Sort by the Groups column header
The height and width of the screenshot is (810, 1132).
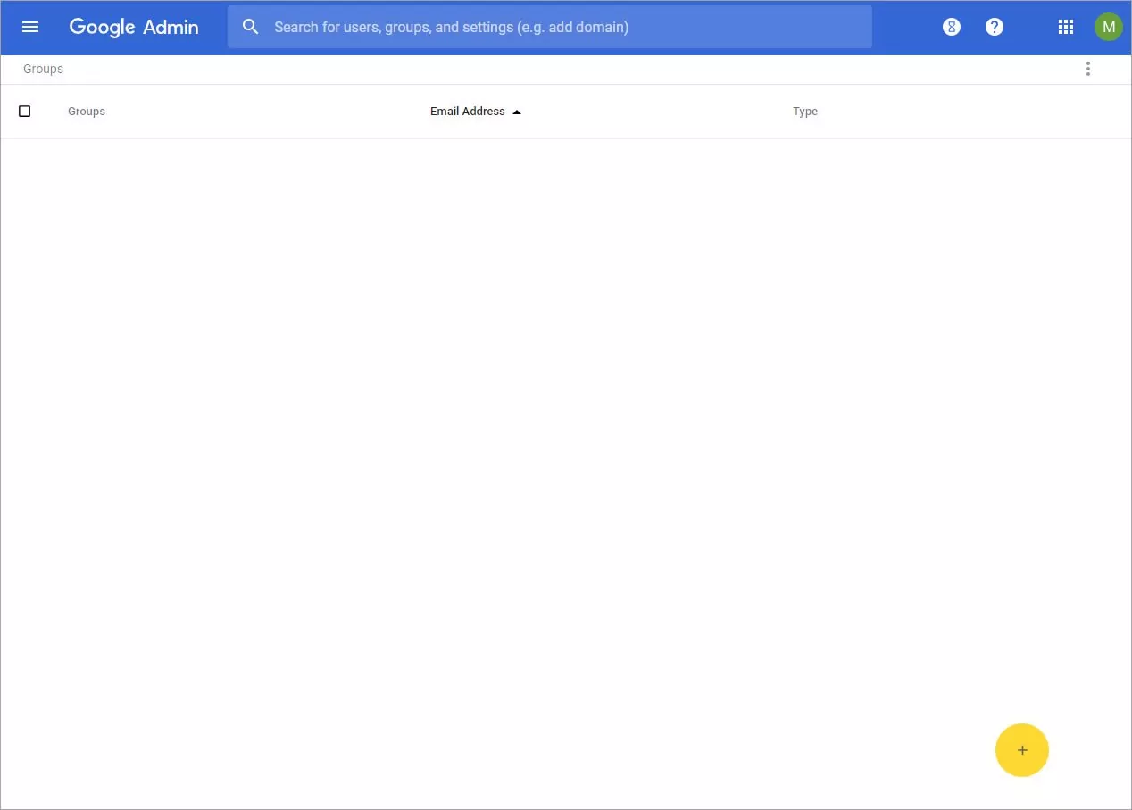[x=87, y=112]
